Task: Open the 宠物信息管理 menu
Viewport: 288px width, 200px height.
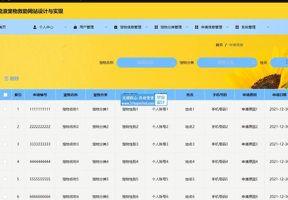Action: (x=131, y=27)
